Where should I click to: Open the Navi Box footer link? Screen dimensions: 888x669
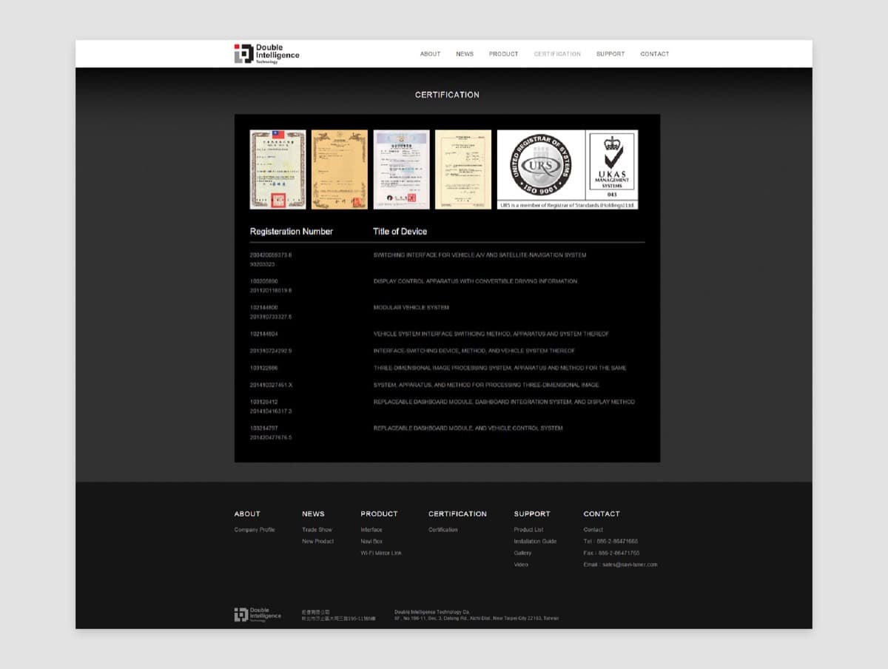tap(371, 542)
